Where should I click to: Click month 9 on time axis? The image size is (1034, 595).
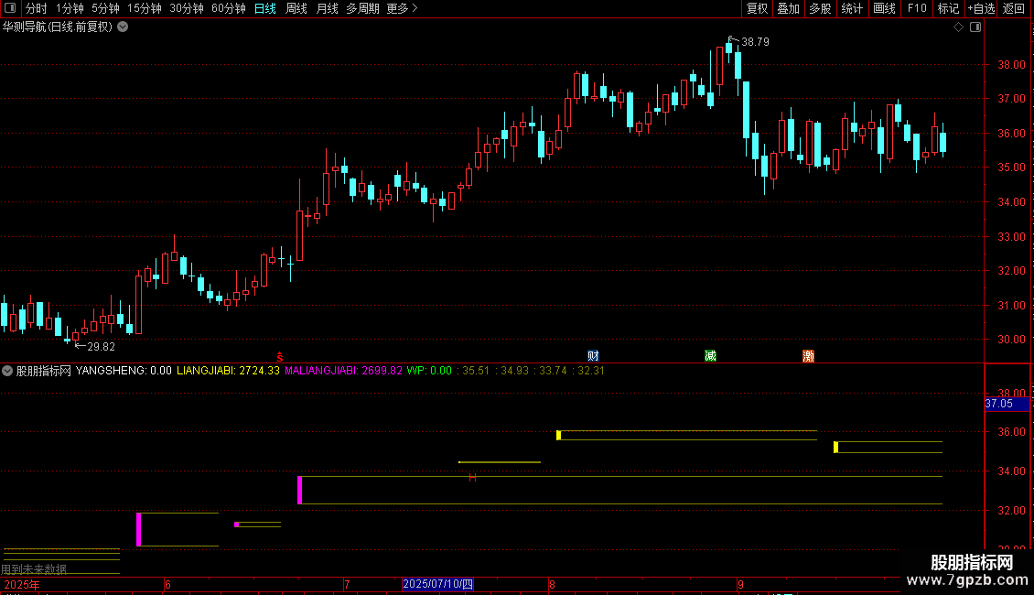pyautogui.click(x=740, y=585)
